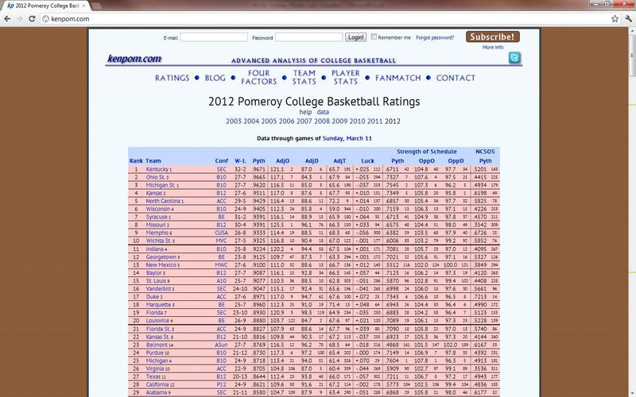
Task: Focus the Password input field
Action: point(308,37)
